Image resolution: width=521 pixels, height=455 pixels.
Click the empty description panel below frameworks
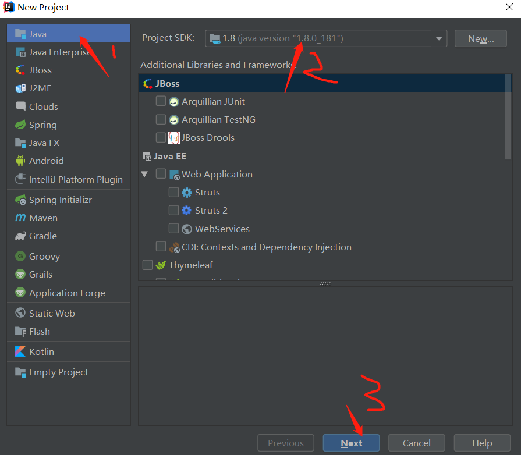tap(325, 356)
